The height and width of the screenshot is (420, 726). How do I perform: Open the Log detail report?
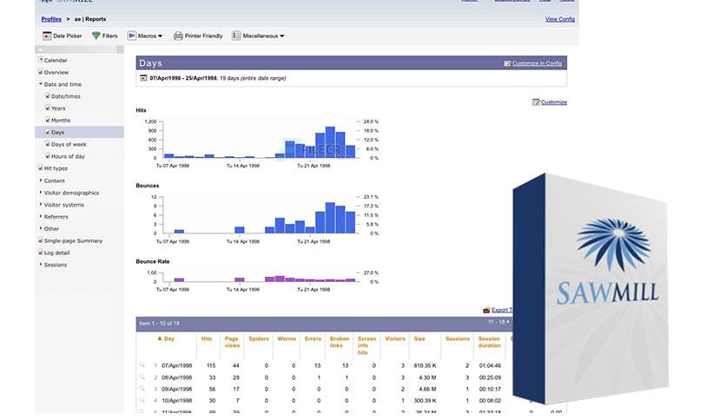tap(56, 253)
